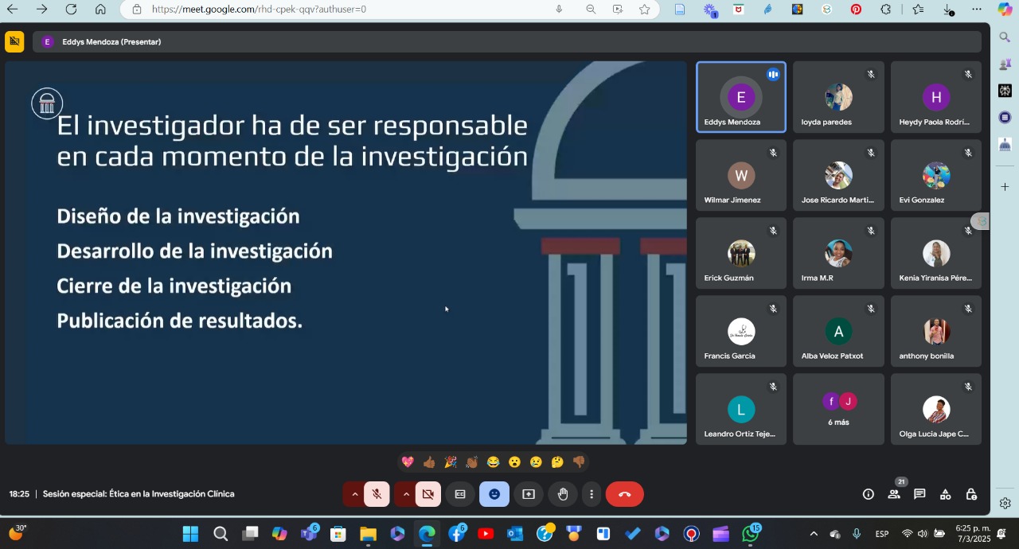Click the present screen icon
Image resolution: width=1019 pixels, height=549 pixels.
pos(529,494)
